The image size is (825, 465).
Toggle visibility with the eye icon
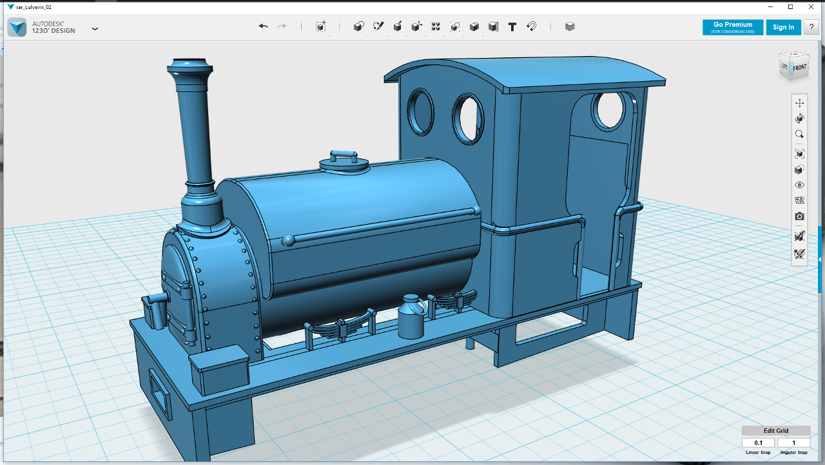pyautogui.click(x=799, y=185)
